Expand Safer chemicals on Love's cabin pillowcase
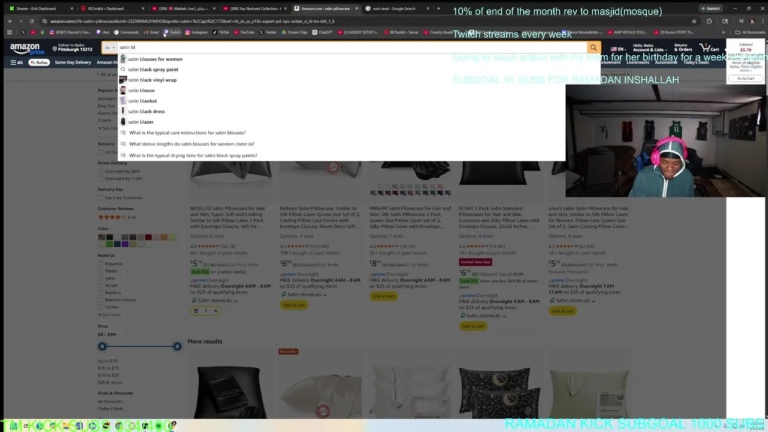 [572, 301]
